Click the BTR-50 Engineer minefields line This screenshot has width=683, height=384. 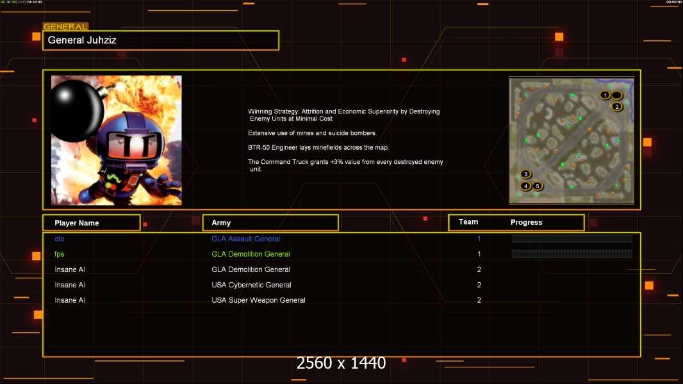click(318, 147)
